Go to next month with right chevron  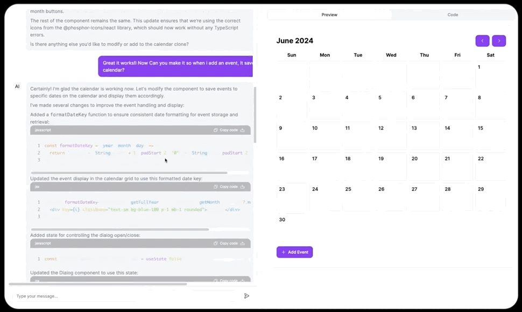coord(499,41)
